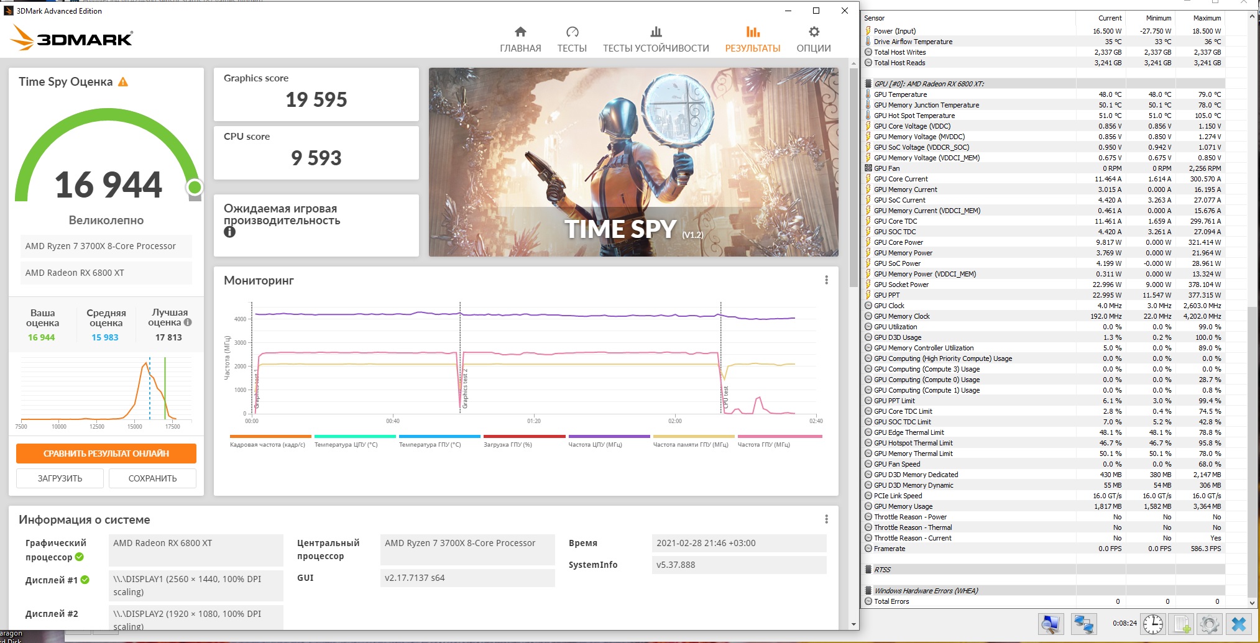1260x643 pixels.
Task: Click the CPU score value 9 593
Action: click(x=316, y=158)
